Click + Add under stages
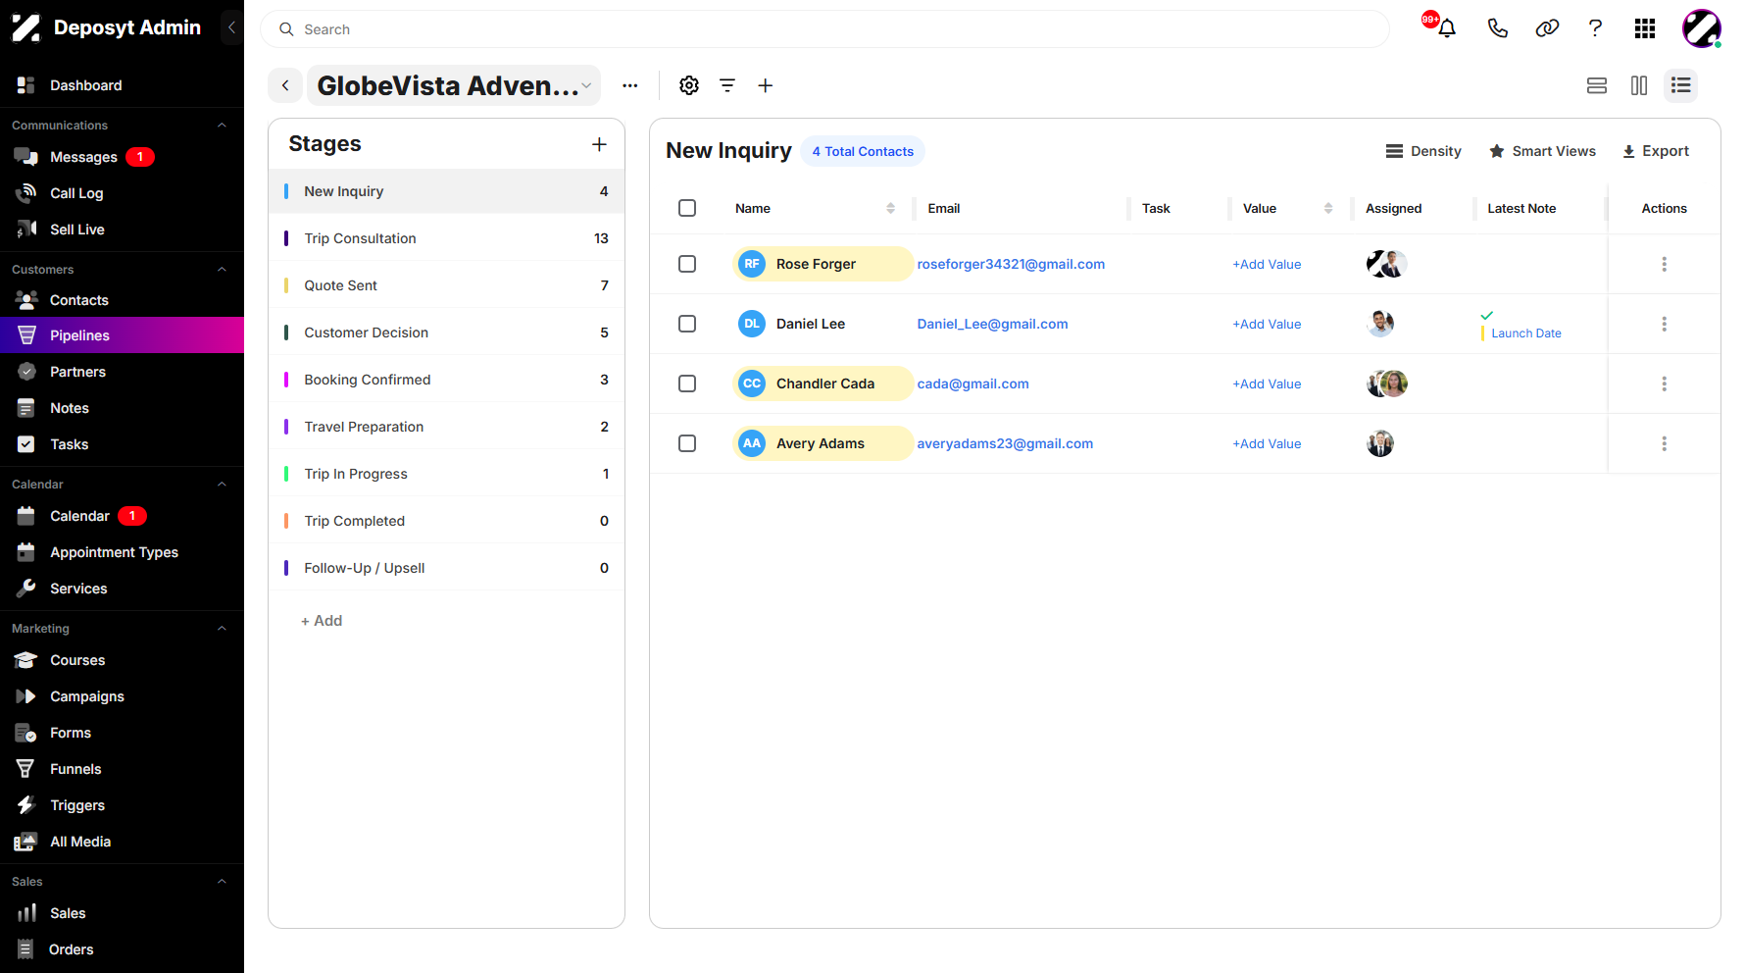The image size is (1745, 973). (x=322, y=621)
